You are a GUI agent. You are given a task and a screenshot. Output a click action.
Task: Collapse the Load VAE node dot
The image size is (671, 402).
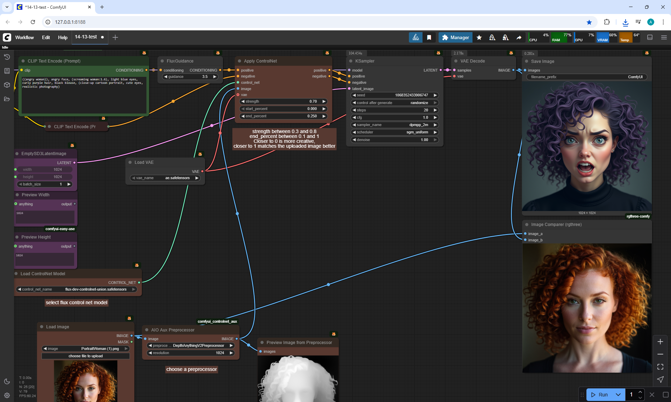pos(130,162)
